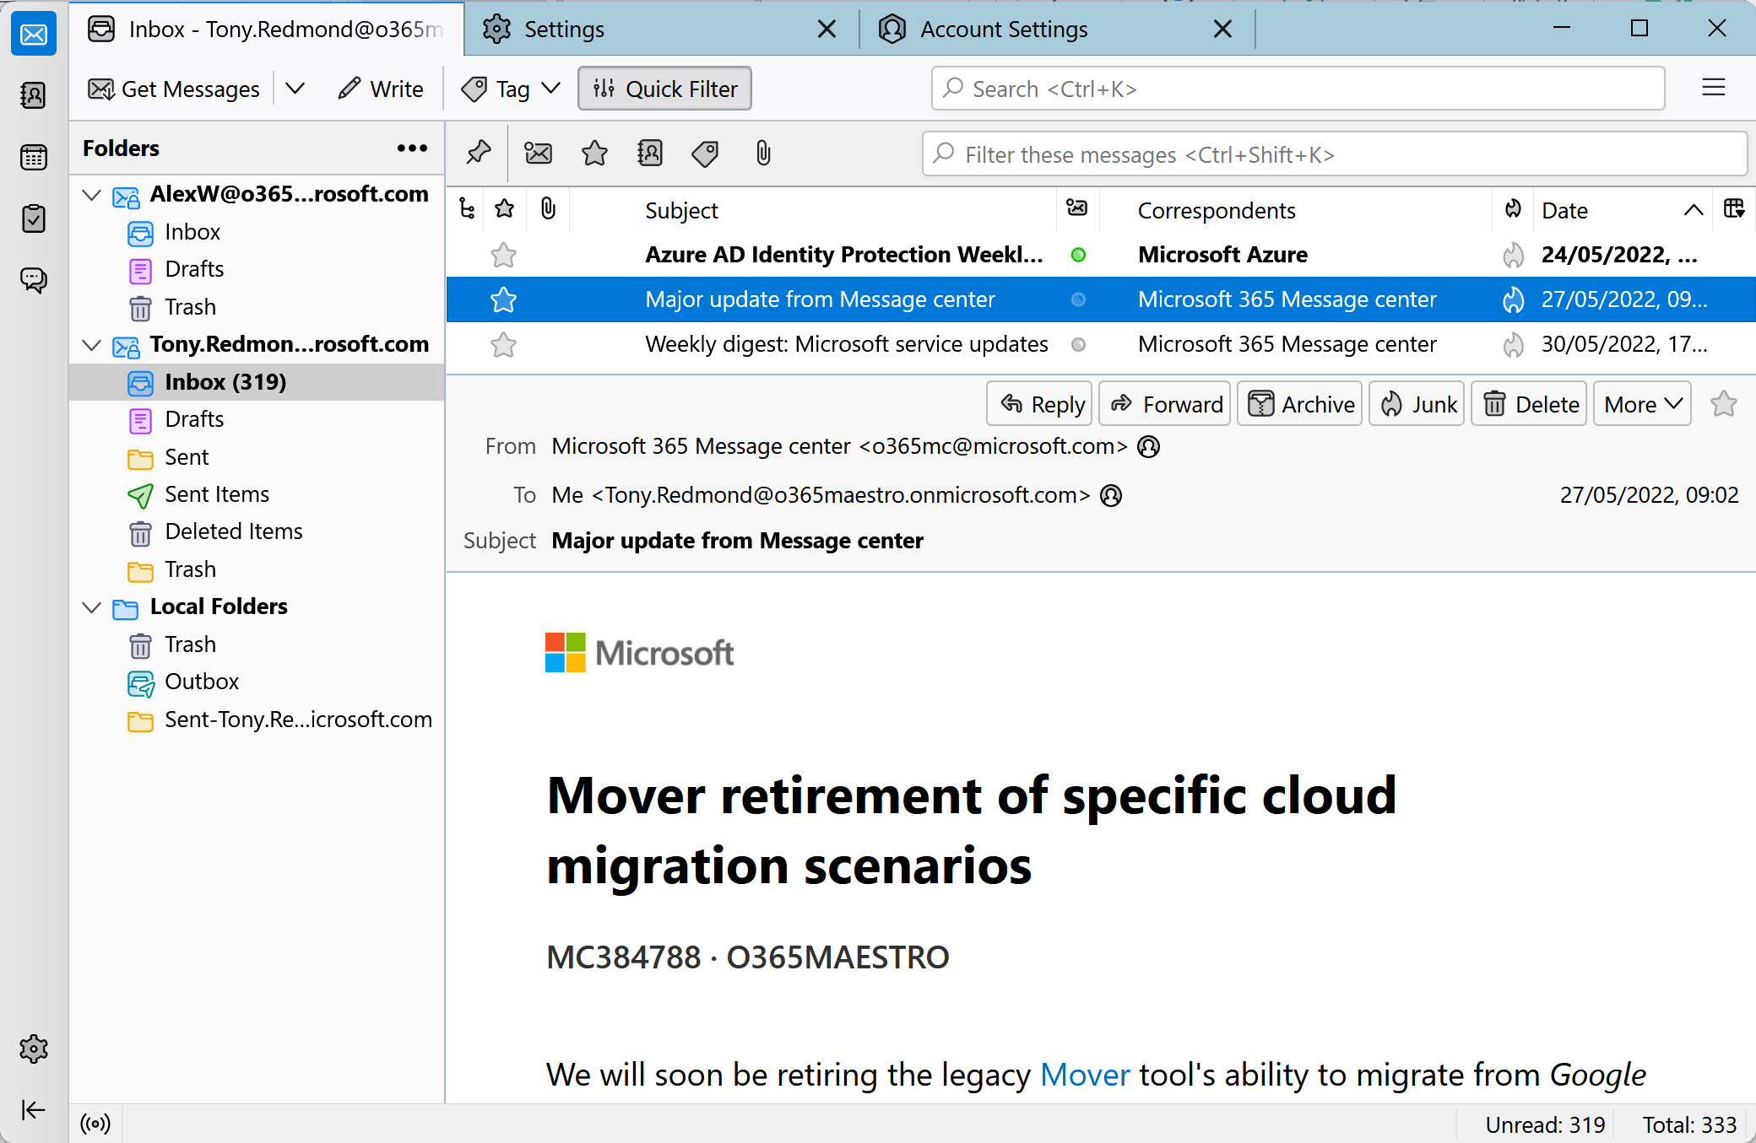Collapse the Tony.Redmond account folder tree
The height and width of the screenshot is (1143, 1756).
click(x=92, y=345)
